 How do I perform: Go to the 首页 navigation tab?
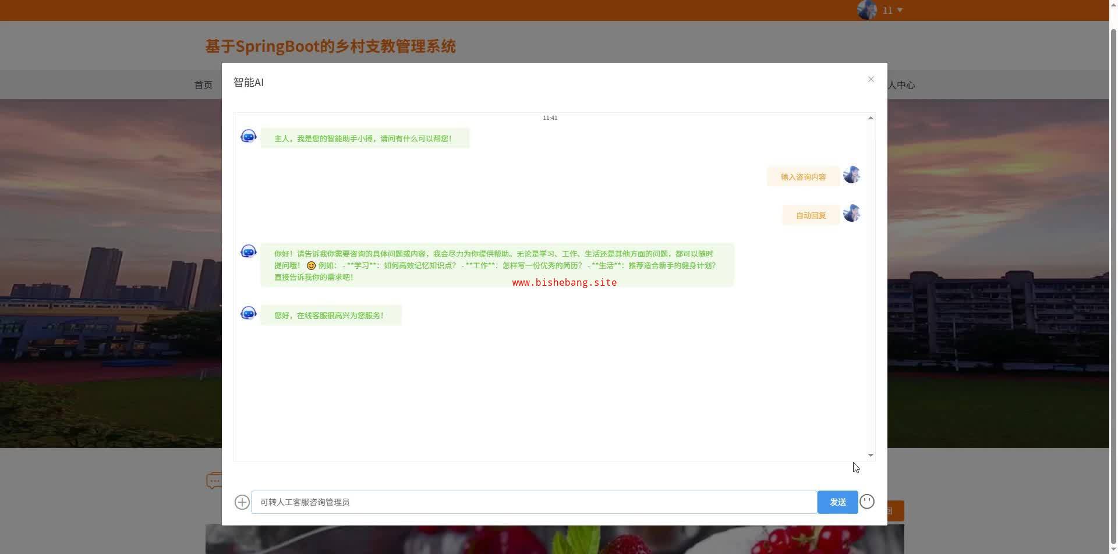pos(203,85)
